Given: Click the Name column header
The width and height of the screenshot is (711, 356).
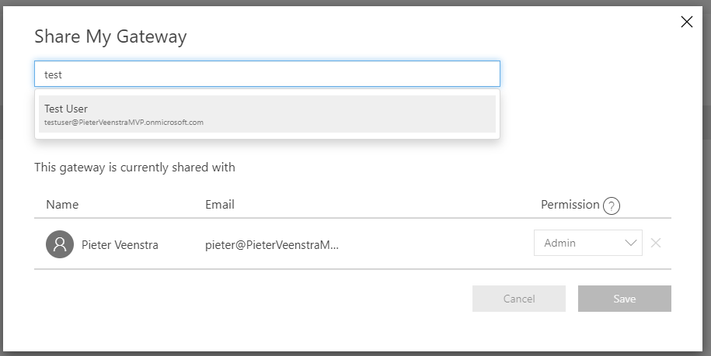Looking at the screenshot, I should 62,205.
